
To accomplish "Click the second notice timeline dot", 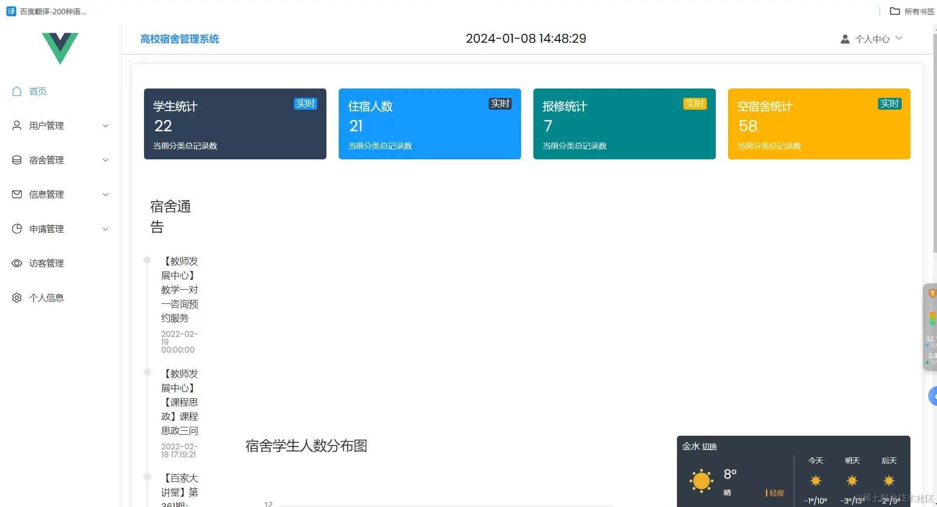I will pos(147,372).
